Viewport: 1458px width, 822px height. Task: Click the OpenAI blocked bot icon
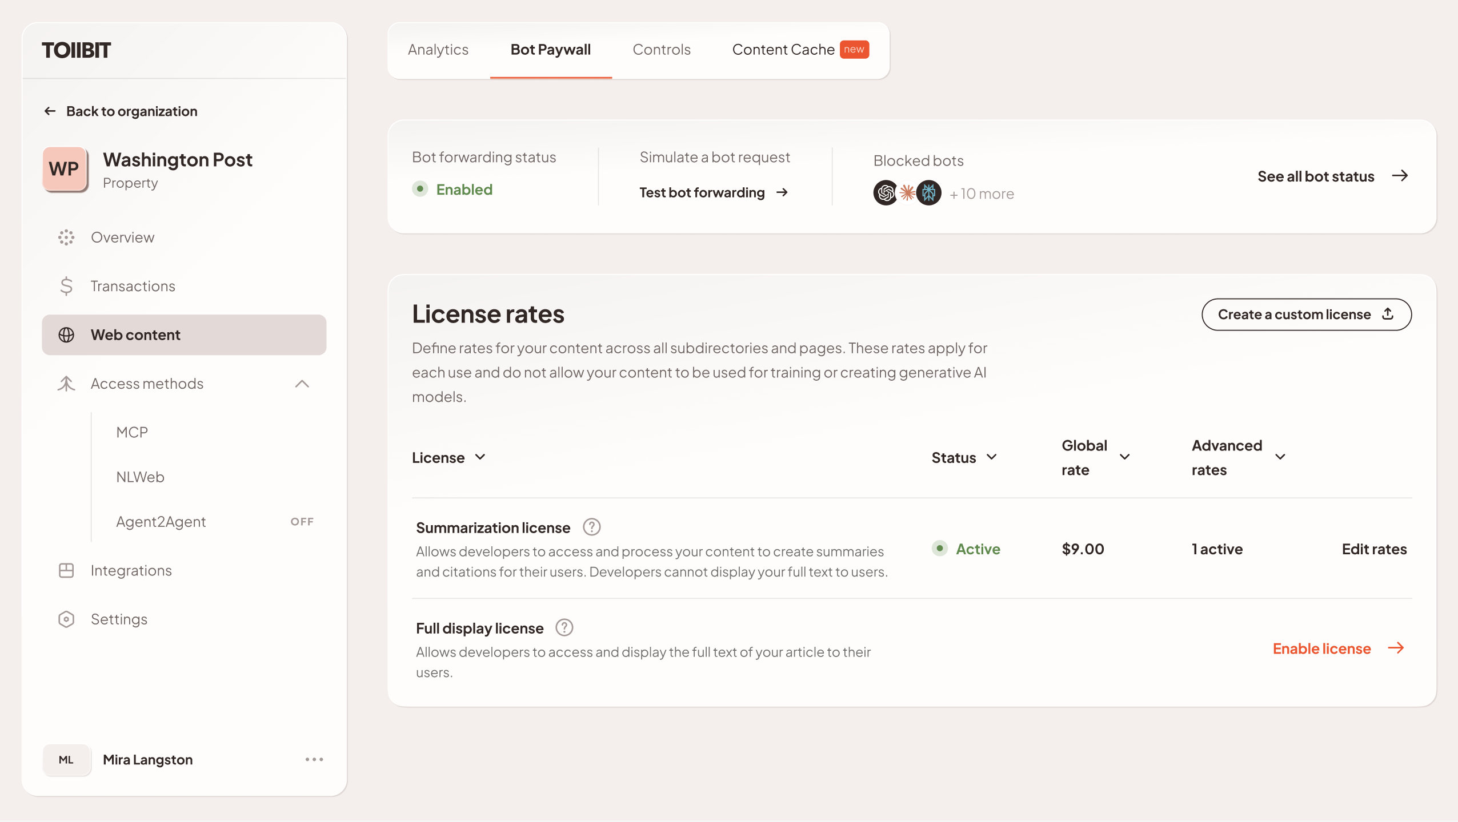point(885,193)
